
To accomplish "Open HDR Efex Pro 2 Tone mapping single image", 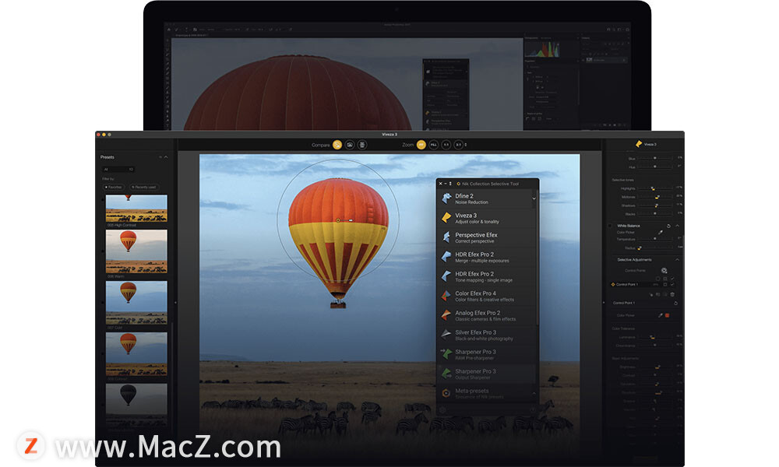I will pyautogui.click(x=446, y=276).
